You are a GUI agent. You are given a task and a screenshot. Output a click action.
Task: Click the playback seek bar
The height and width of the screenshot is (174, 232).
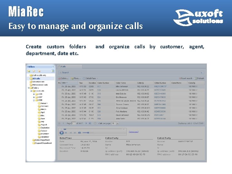click(92, 129)
